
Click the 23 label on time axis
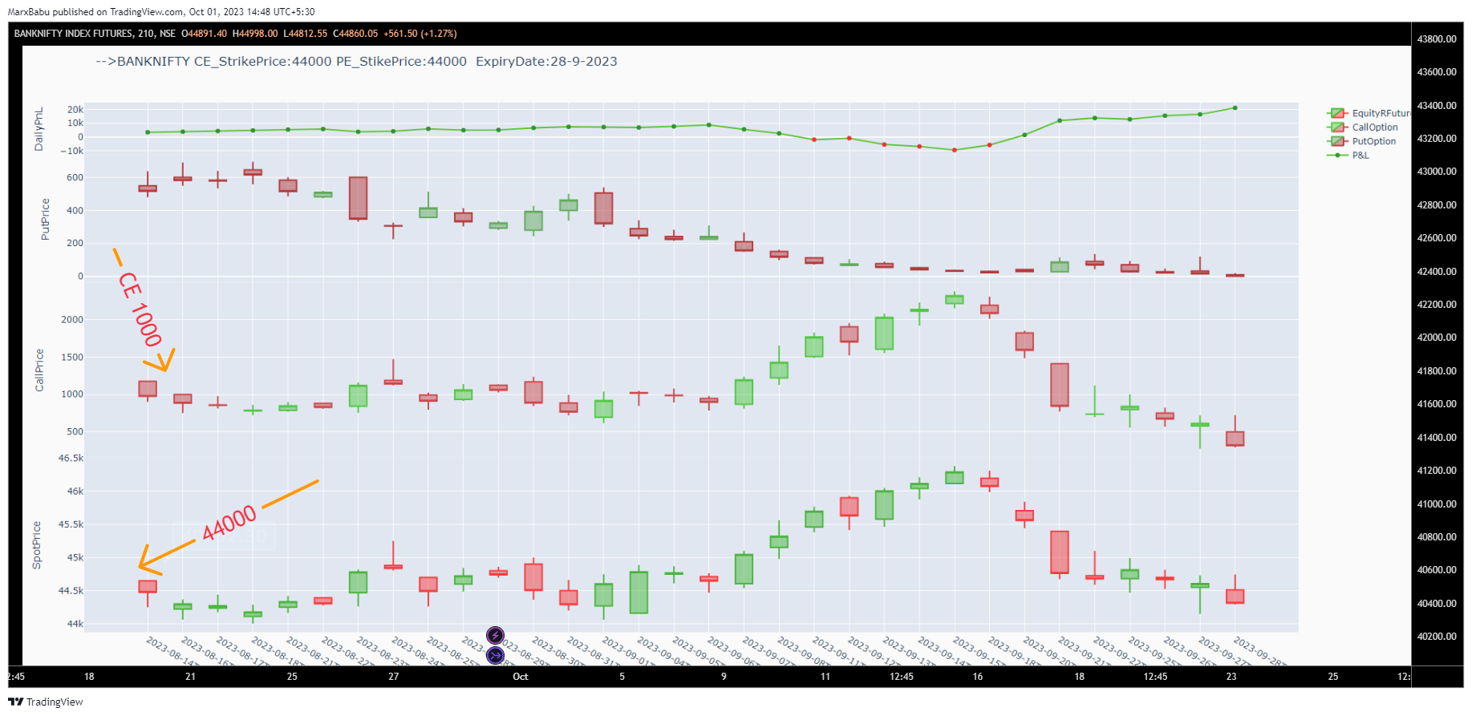1231,677
